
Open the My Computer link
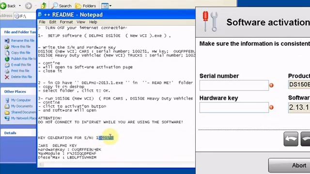tap(21, 100)
